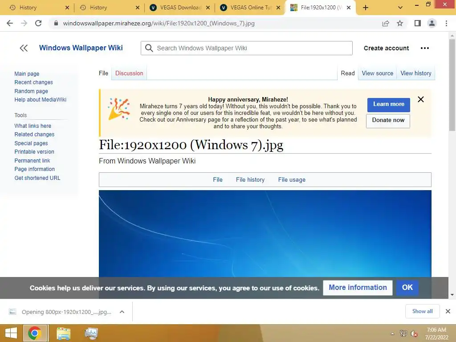456x342 pixels.
Task: Open Related changes link
Action: coord(34,134)
